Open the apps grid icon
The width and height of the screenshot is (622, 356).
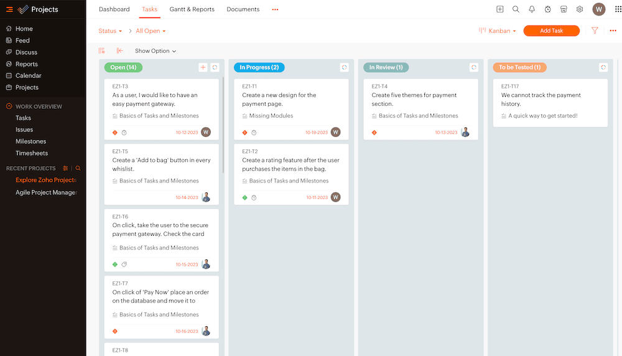click(x=618, y=9)
